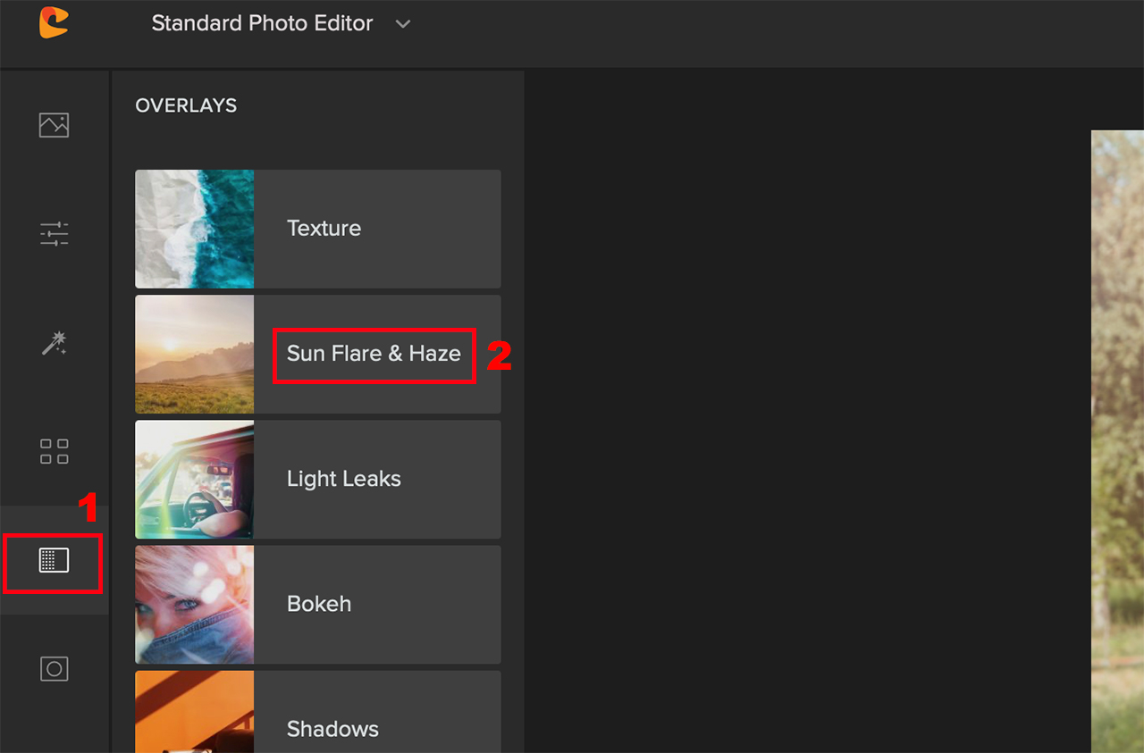Open the Shadows overlay category
This screenshot has width=1144, height=753.
[x=318, y=712]
